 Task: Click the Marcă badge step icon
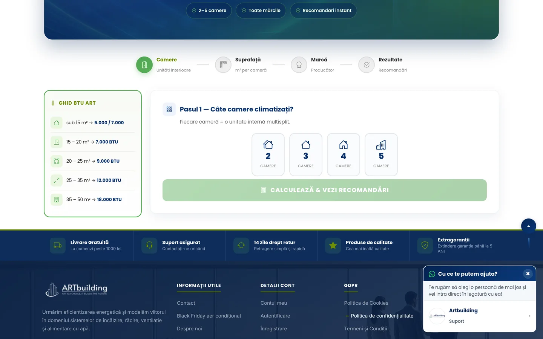pos(299,65)
